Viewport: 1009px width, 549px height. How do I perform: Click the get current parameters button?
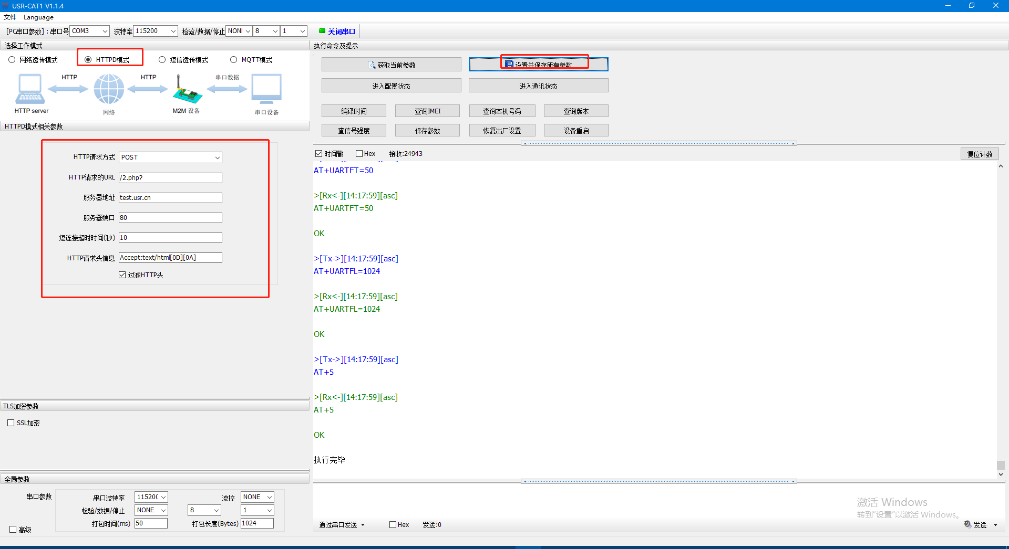[391, 65]
